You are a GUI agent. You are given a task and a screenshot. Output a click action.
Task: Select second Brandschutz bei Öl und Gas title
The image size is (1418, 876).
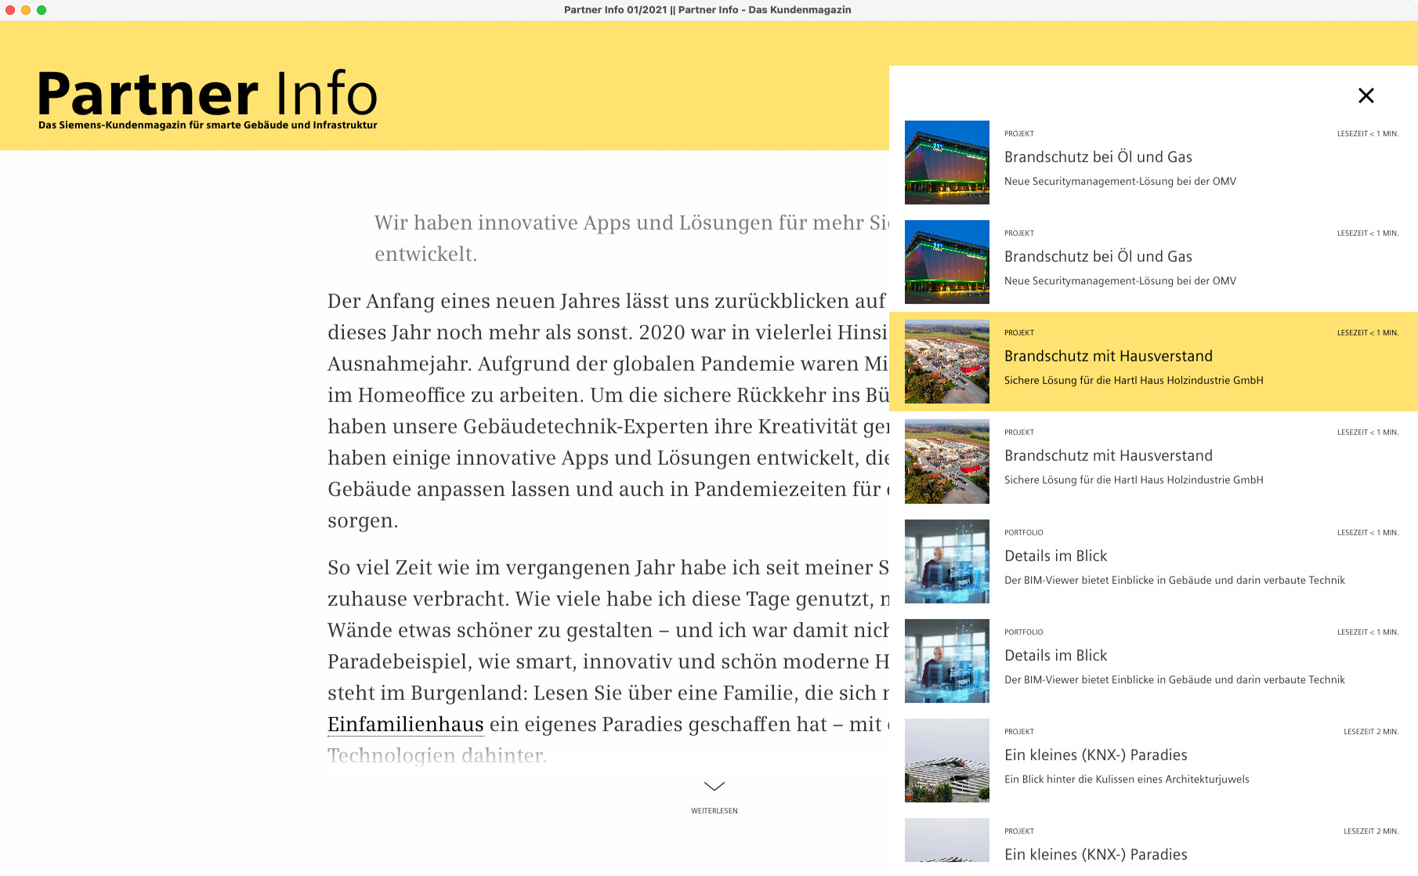[1098, 257]
